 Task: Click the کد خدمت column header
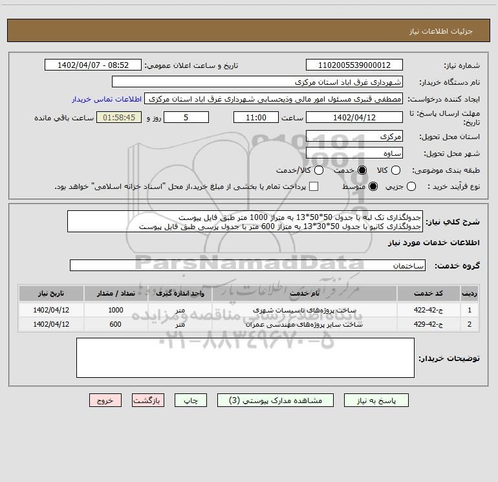(x=428, y=293)
